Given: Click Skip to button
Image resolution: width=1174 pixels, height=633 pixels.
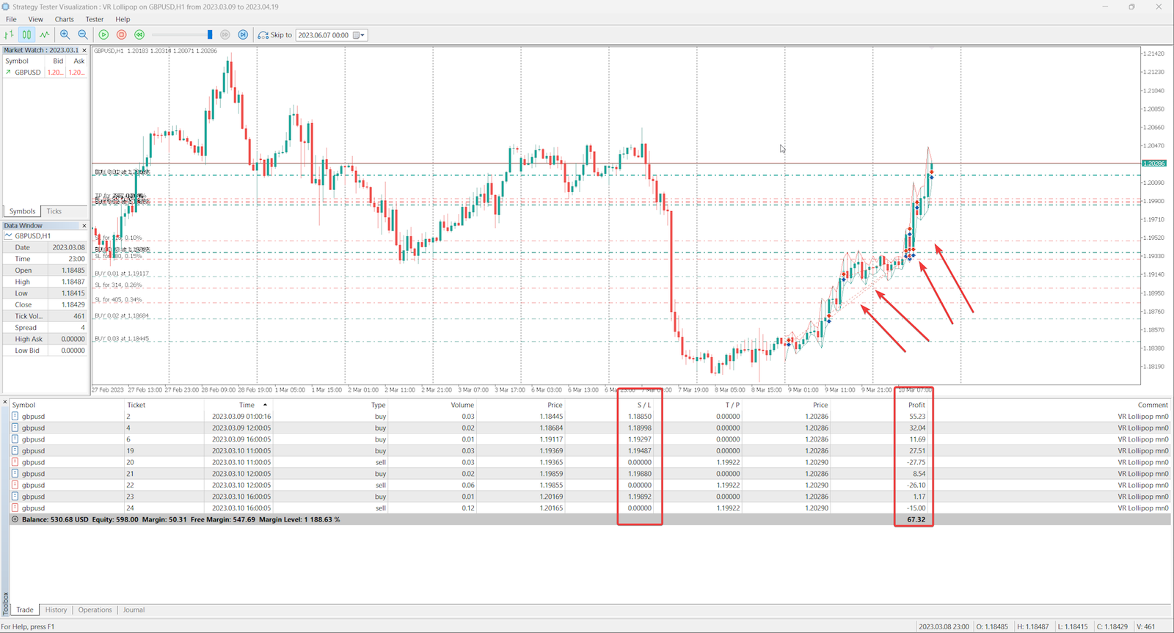Looking at the screenshot, I should [275, 34].
